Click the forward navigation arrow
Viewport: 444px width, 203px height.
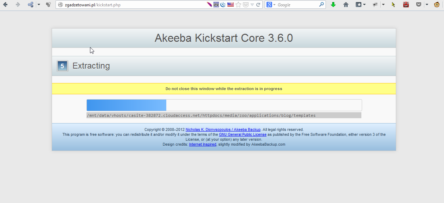click(x=18, y=5)
